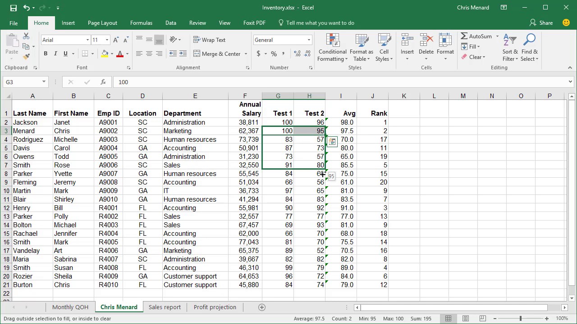Open the Clear dropdown
Screen dimensions: 577x324
tap(473, 57)
